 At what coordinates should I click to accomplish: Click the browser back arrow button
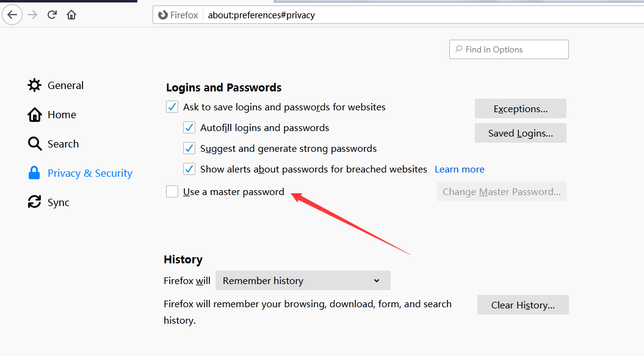12,15
